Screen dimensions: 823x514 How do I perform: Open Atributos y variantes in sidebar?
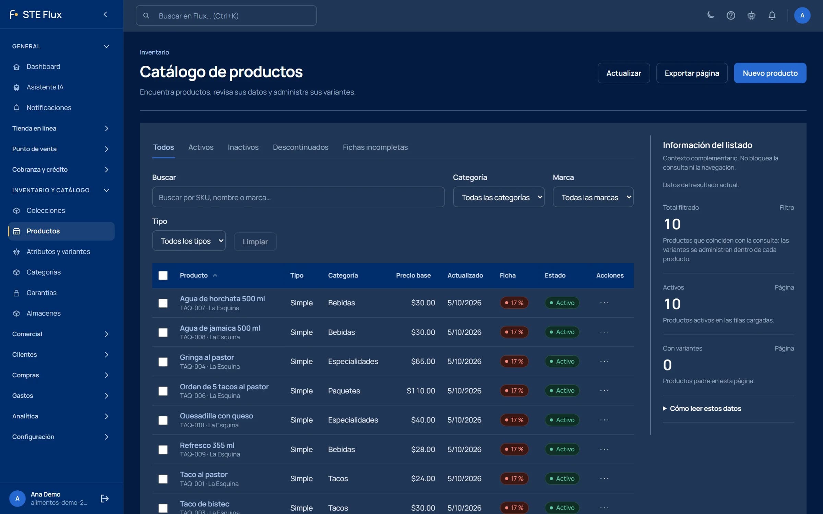point(61,252)
